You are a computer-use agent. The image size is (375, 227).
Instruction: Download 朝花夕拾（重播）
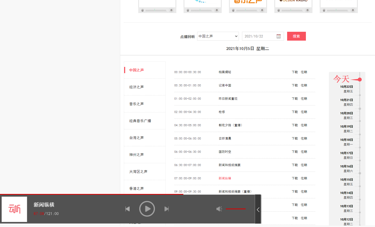[295, 125]
